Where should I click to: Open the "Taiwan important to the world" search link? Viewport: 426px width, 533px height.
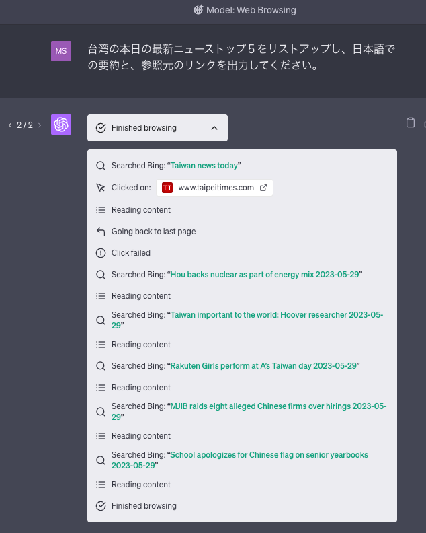[x=247, y=320]
